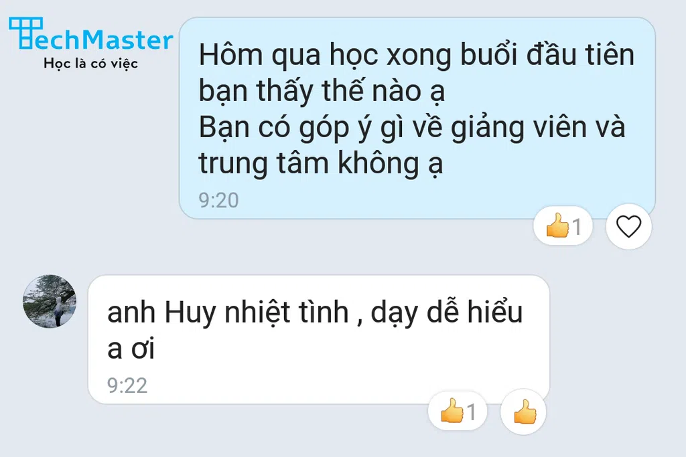Select the line "Bạn có góp ý gì về giảng viên và"

[x=412, y=127]
